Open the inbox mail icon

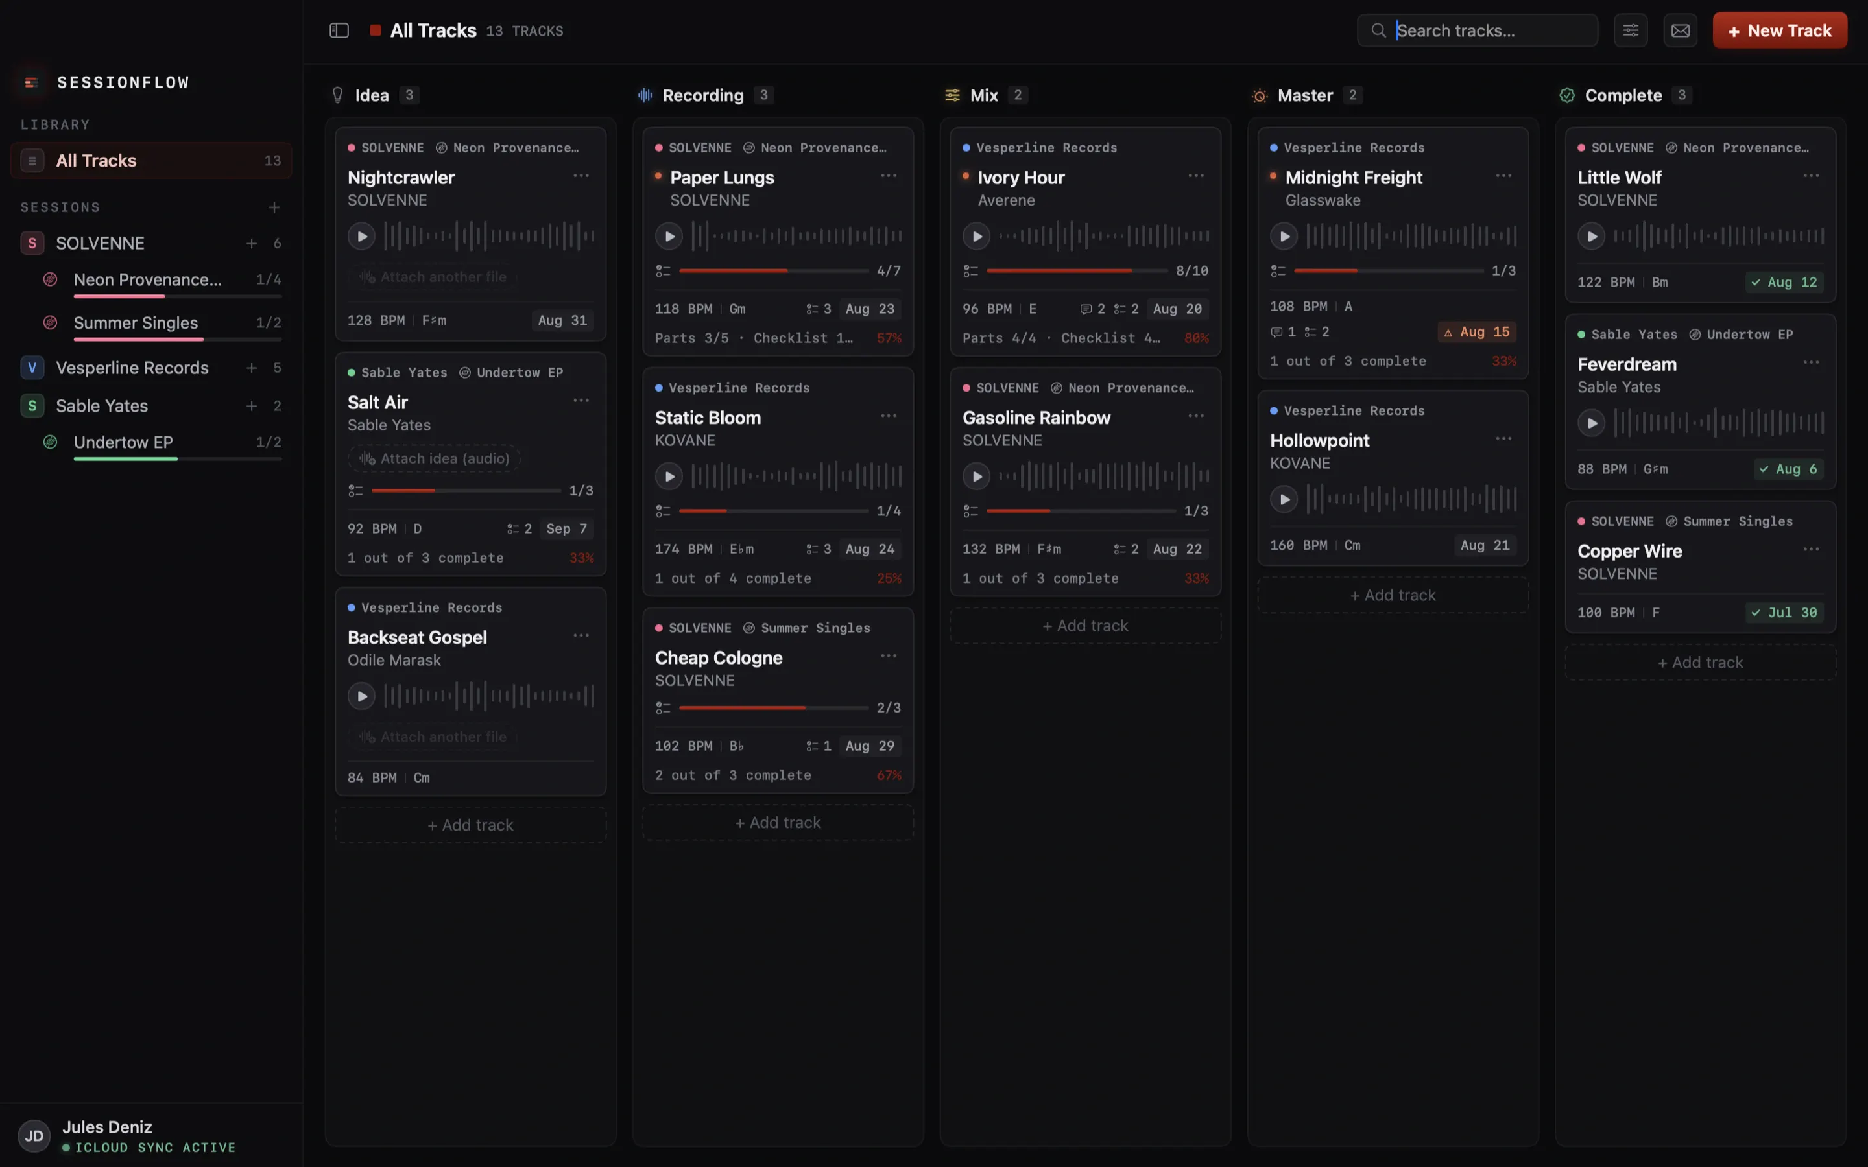(1680, 30)
